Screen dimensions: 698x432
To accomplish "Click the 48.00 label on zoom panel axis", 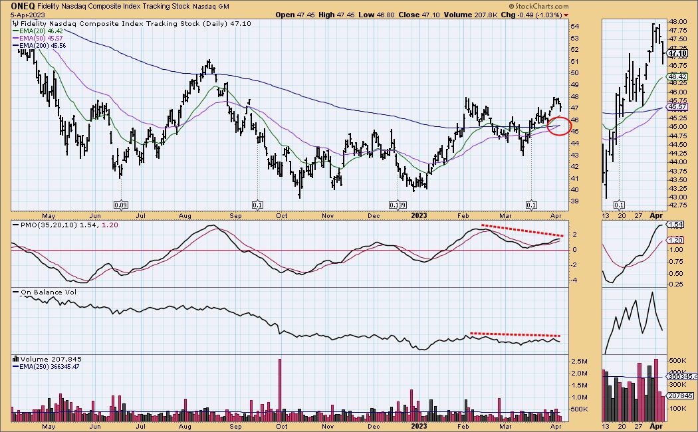I will pyautogui.click(x=678, y=21).
